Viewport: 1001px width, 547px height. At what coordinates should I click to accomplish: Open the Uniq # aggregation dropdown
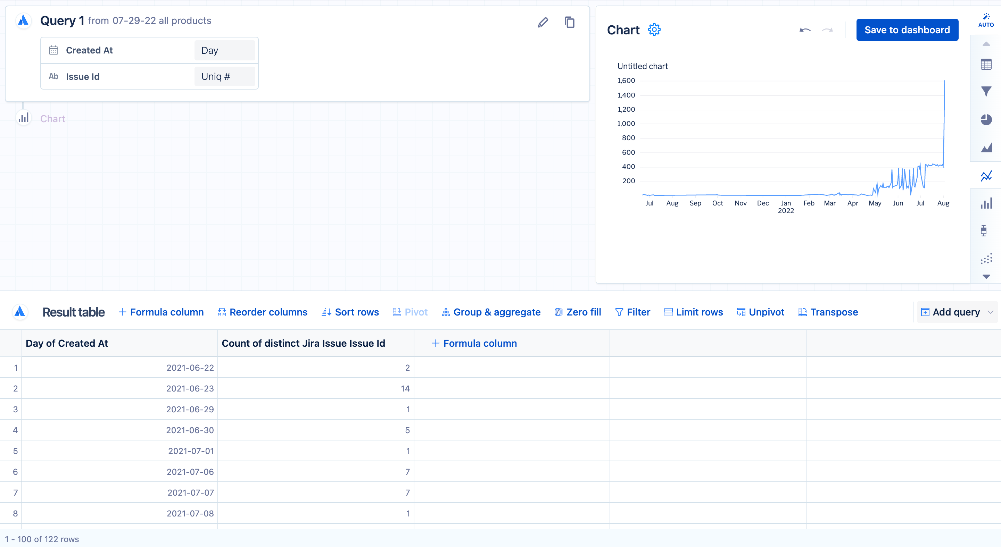(225, 76)
